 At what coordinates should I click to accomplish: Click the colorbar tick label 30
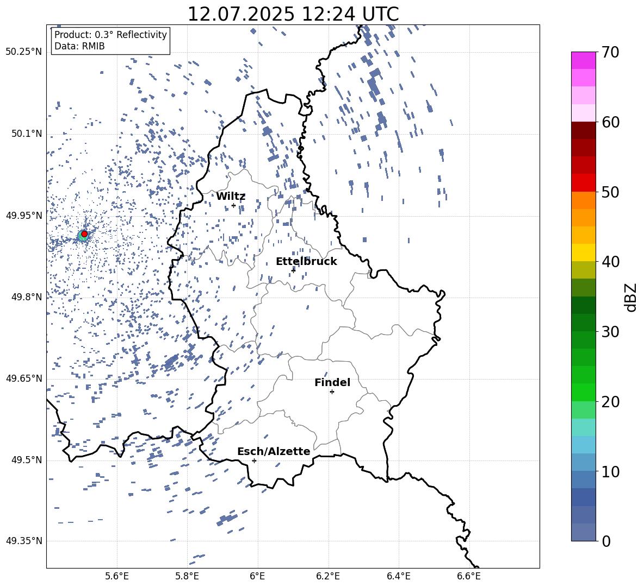click(x=611, y=332)
